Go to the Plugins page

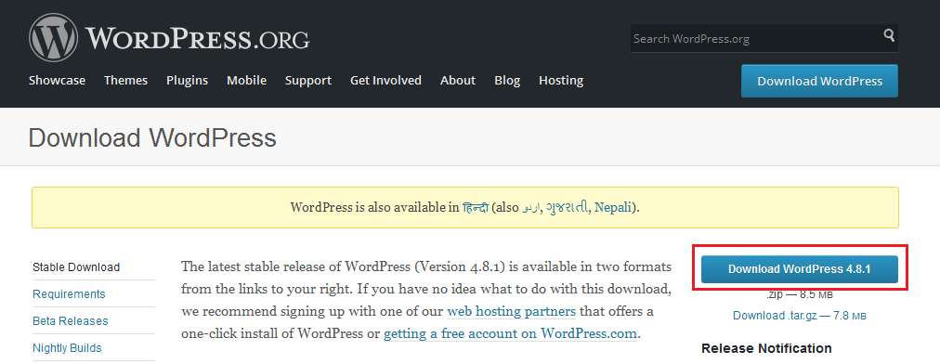pos(187,81)
